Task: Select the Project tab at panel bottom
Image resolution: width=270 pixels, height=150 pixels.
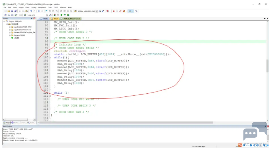Action: pyautogui.click(x=7, y=123)
